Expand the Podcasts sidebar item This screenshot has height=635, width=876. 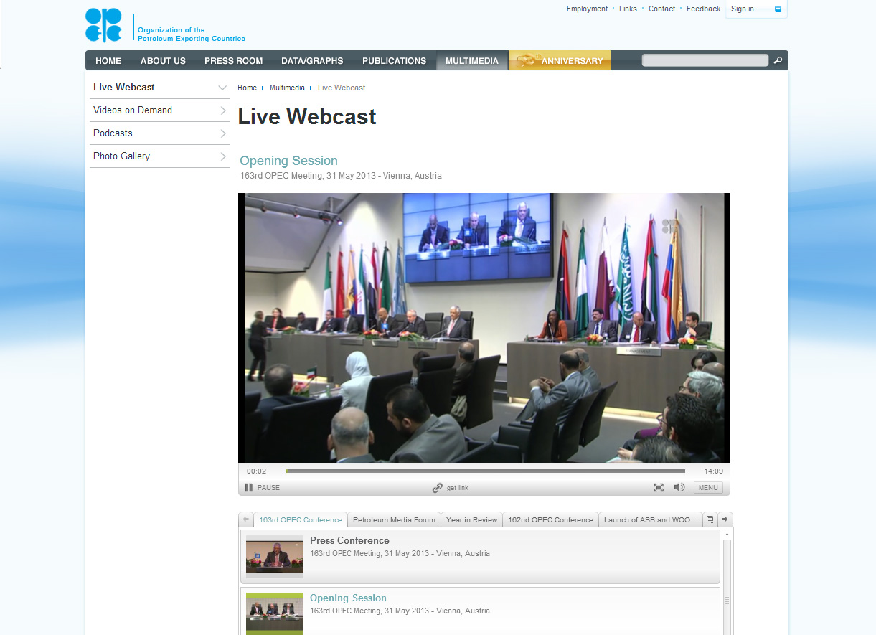[x=222, y=133]
